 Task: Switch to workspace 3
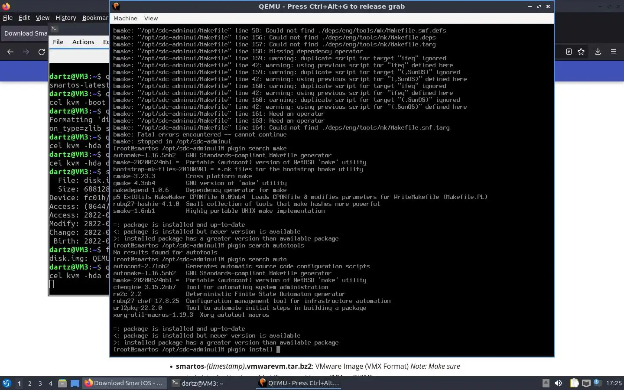[40, 383]
